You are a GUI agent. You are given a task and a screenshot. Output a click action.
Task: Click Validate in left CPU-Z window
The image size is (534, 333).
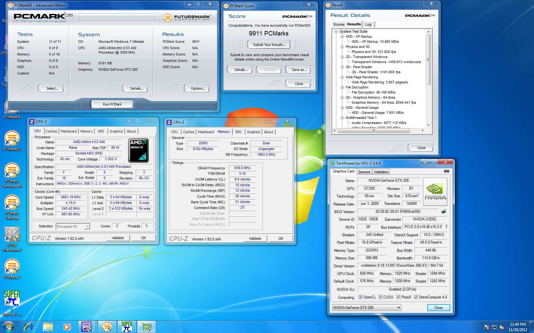(x=117, y=238)
